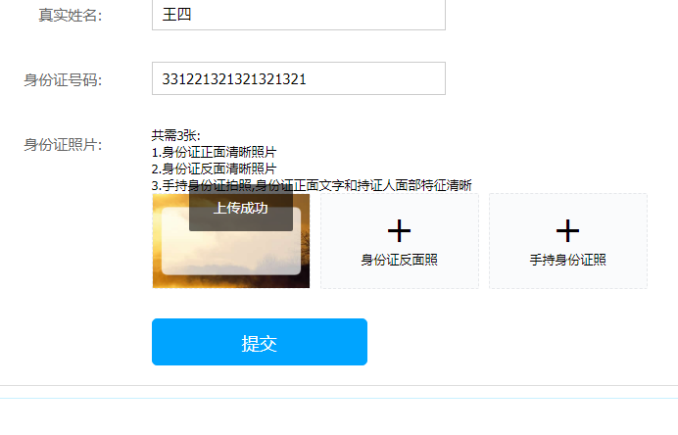This screenshot has width=678, height=435.
Task: Click the 身份证号码: field label
Action: tap(63, 80)
